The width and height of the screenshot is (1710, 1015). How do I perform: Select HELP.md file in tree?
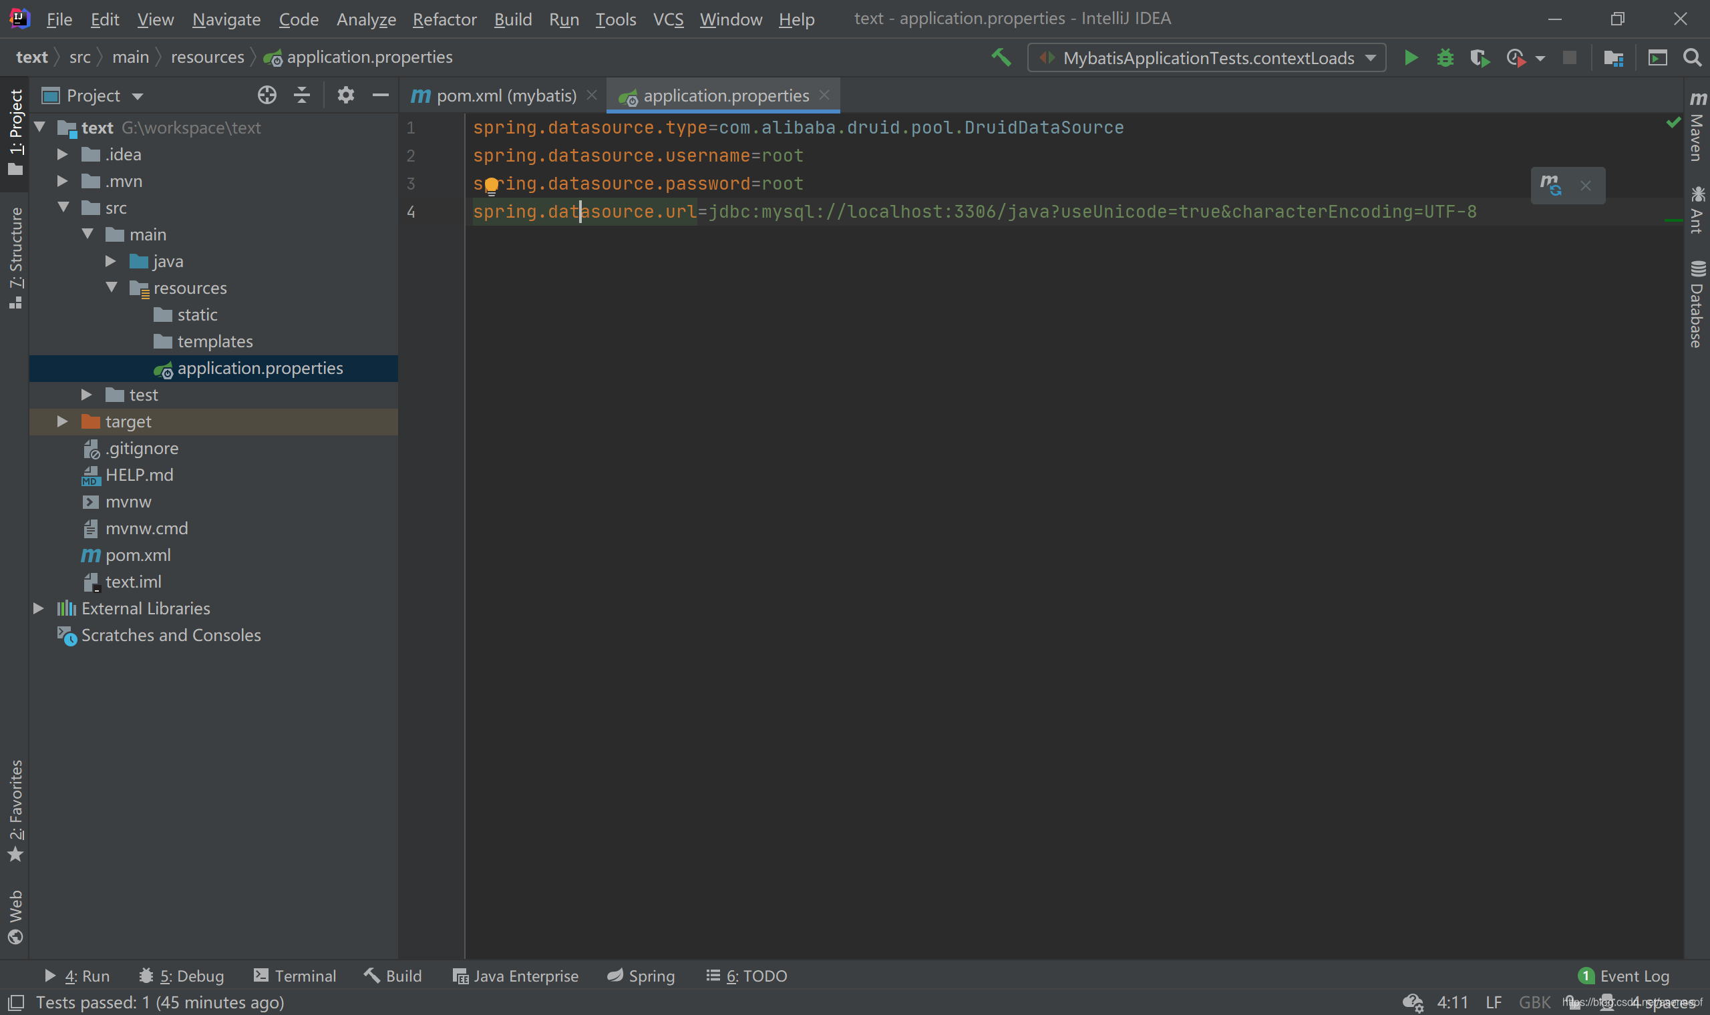tap(213, 475)
